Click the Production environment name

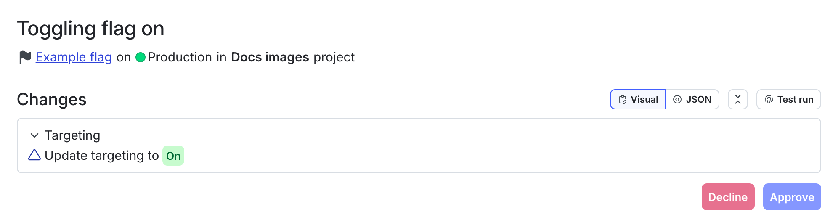coord(180,57)
